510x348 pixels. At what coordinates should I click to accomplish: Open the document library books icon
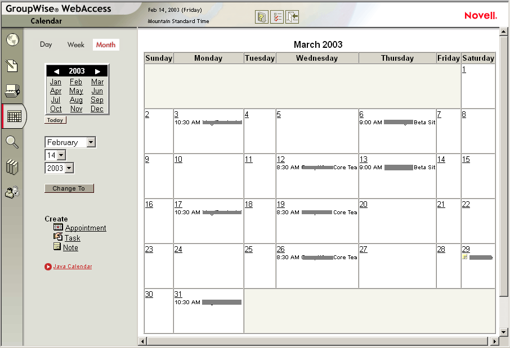point(12,167)
